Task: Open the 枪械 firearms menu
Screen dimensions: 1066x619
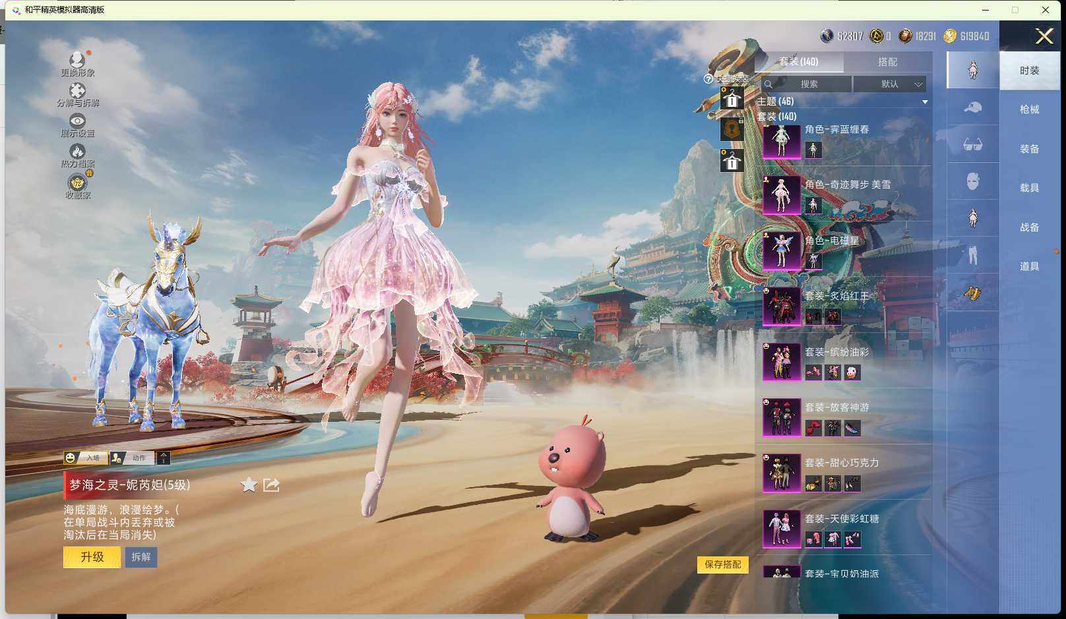Action: 1029,109
